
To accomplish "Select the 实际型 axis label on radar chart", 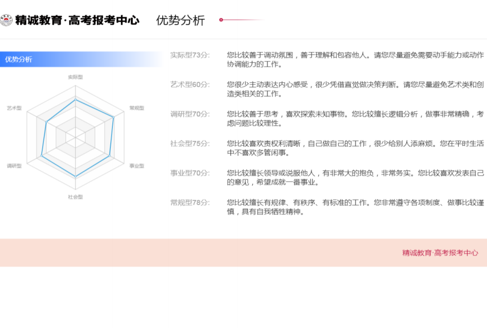I will click(75, 77).
